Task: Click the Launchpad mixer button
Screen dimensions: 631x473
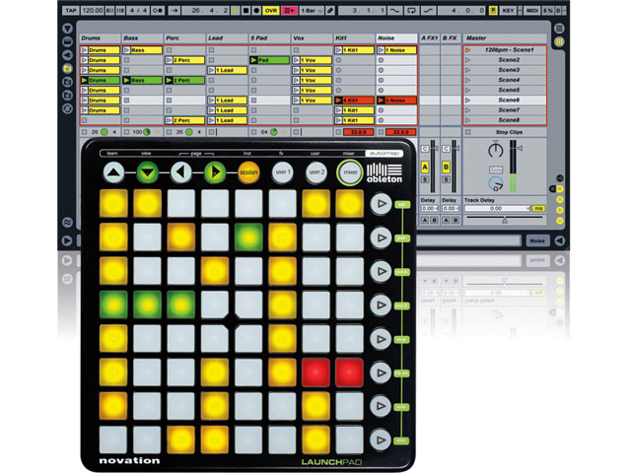Action: [x=350, y=172]
